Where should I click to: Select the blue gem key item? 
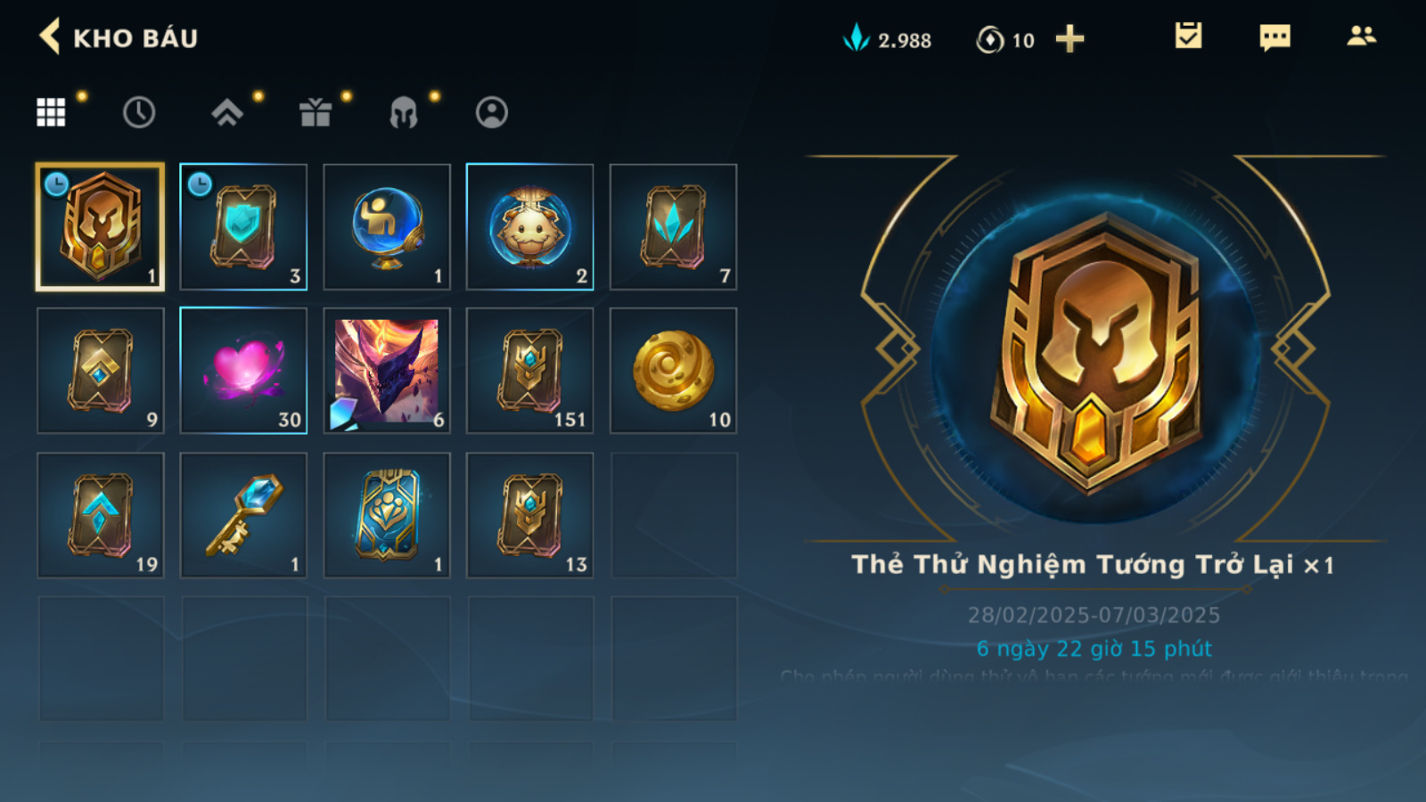point(243,515)
